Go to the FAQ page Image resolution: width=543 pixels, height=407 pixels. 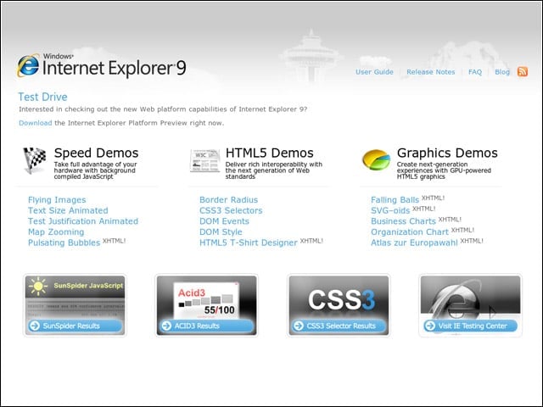(475, 72)
